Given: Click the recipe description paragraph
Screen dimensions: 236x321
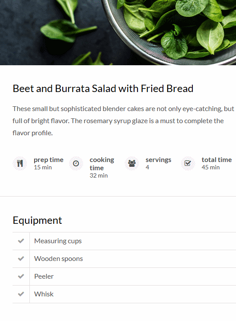Looking at the screenshot, I should [123, 121].
